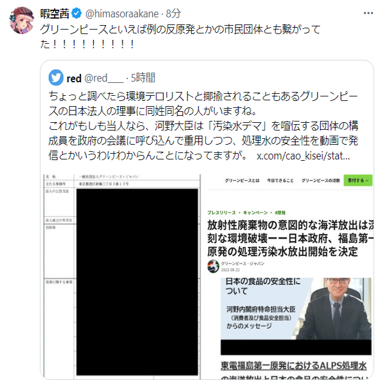Select the グリーンピースとは menu item
Screen dimensions: 380x380
click(242, 180)
